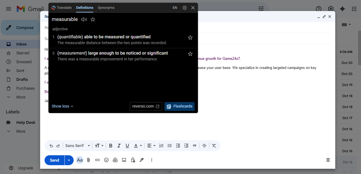Screen dimensions: 361x174
Task: Click the Send button
Action: 55,160
